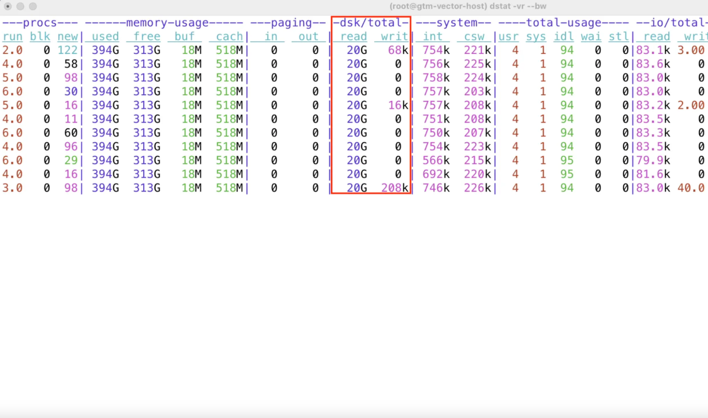This screenshot has height=418, width=708.
Task: Click the 'procs' group header
Action: (40, 23)
